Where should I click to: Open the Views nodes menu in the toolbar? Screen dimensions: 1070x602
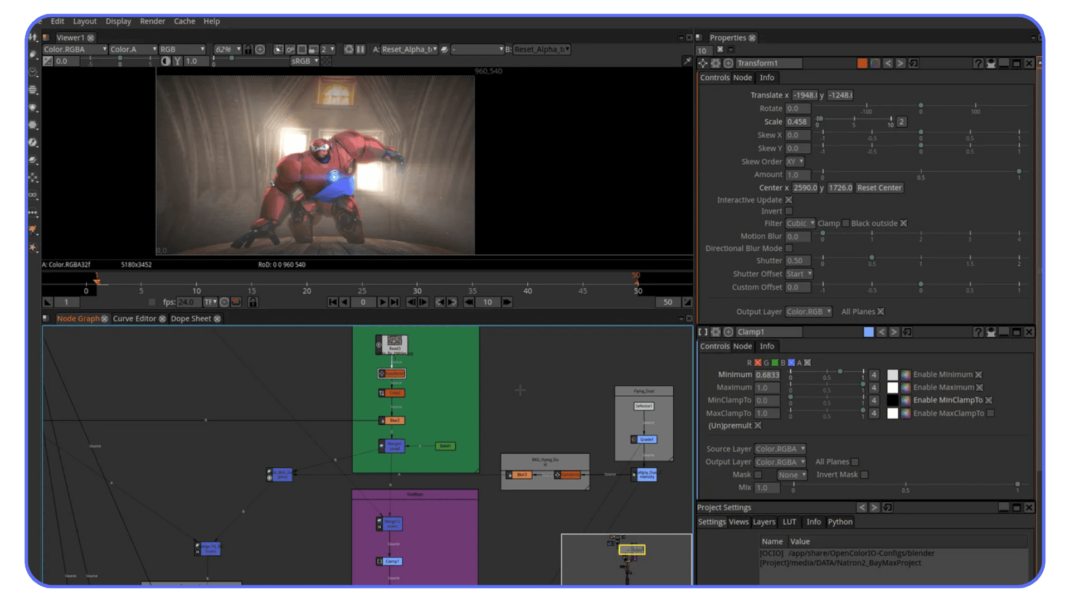coord(33,195)
